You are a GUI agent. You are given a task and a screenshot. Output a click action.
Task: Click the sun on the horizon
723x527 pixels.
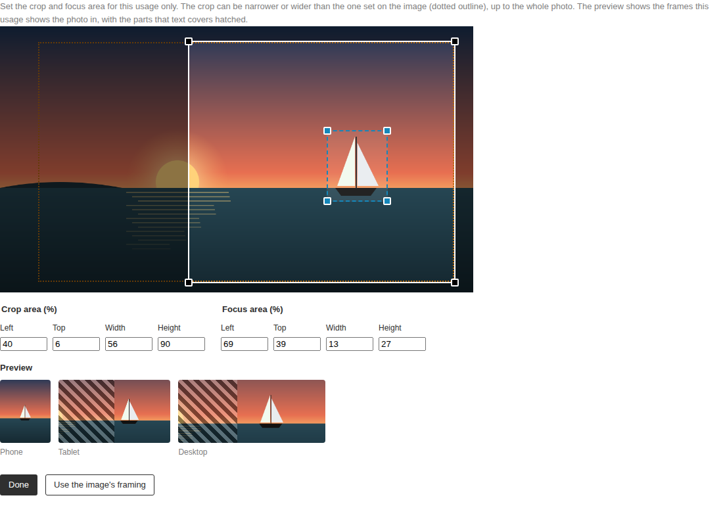[x=177, y=174]
